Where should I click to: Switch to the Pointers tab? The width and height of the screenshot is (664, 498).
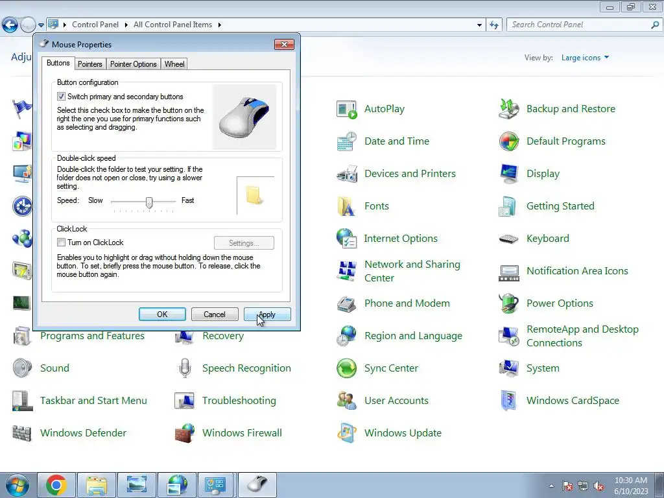[x=89, y=64]
